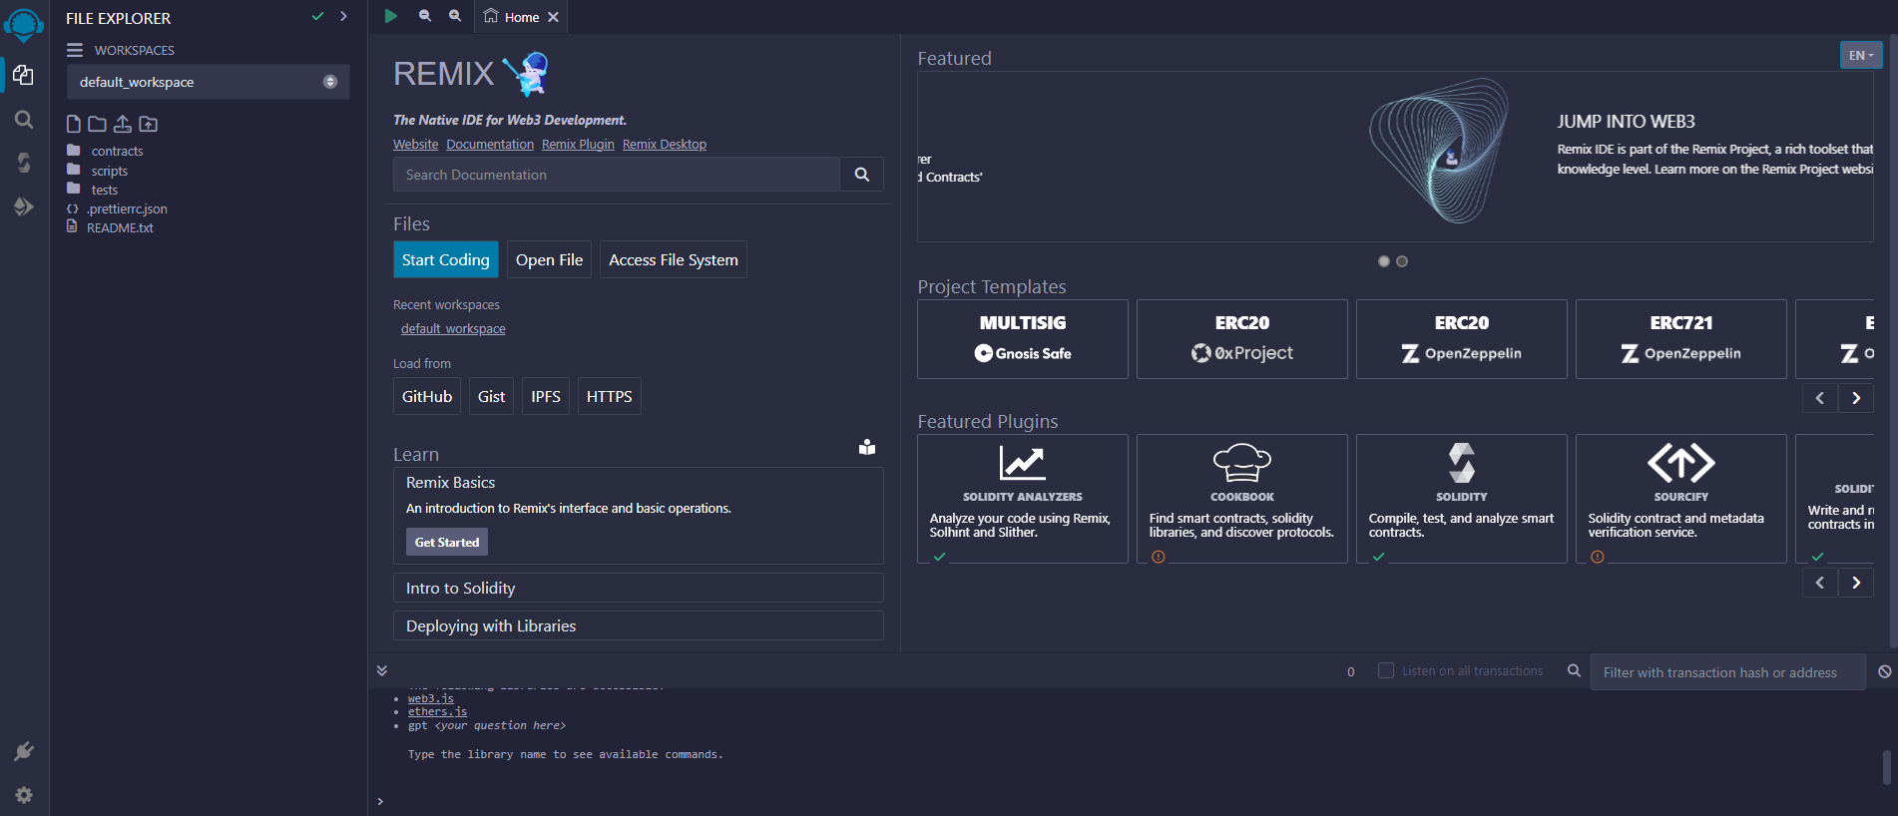Click the zoom out magnifier icon
The height and width of the screenshot is (816, 1898).
point(425,16)
